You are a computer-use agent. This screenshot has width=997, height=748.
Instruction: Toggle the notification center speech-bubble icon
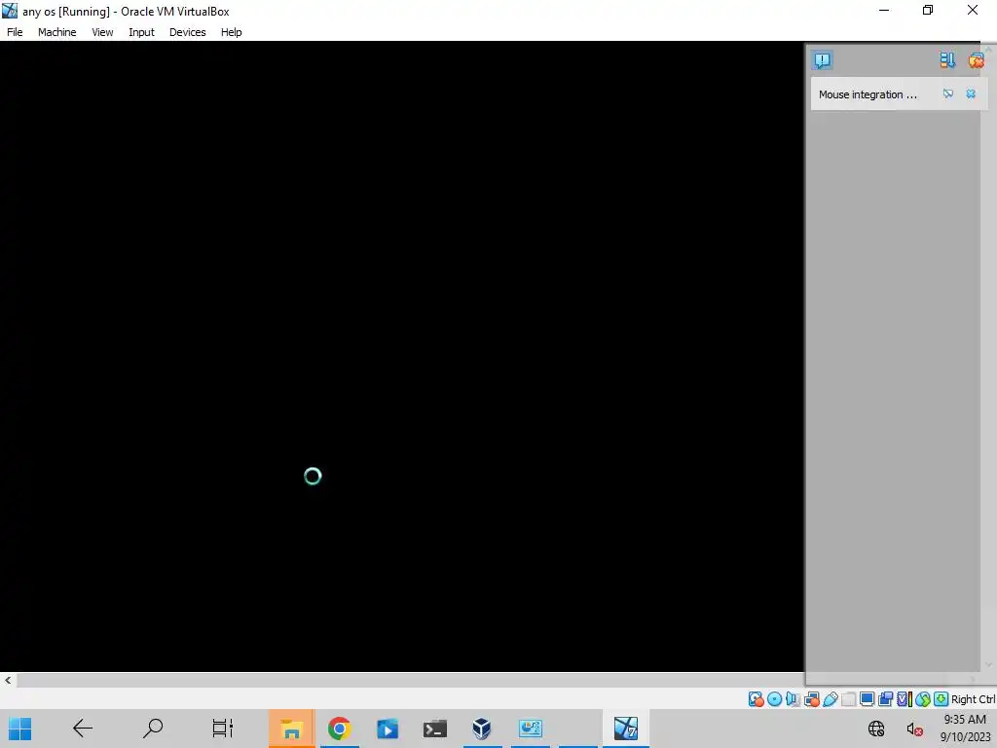tap(822, 60)
